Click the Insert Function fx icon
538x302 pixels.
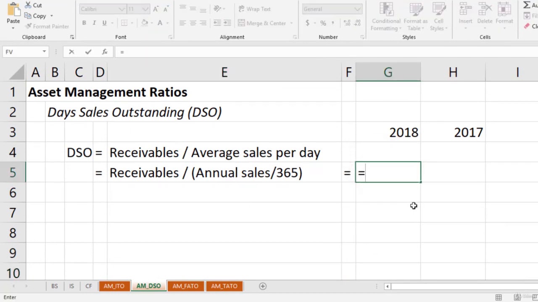[105, 52]
